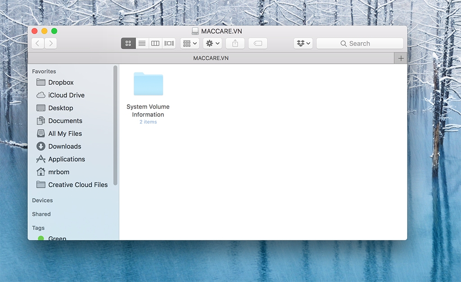Go forward with the right arrow
461x282 pixels.
[x=50, y=44]
